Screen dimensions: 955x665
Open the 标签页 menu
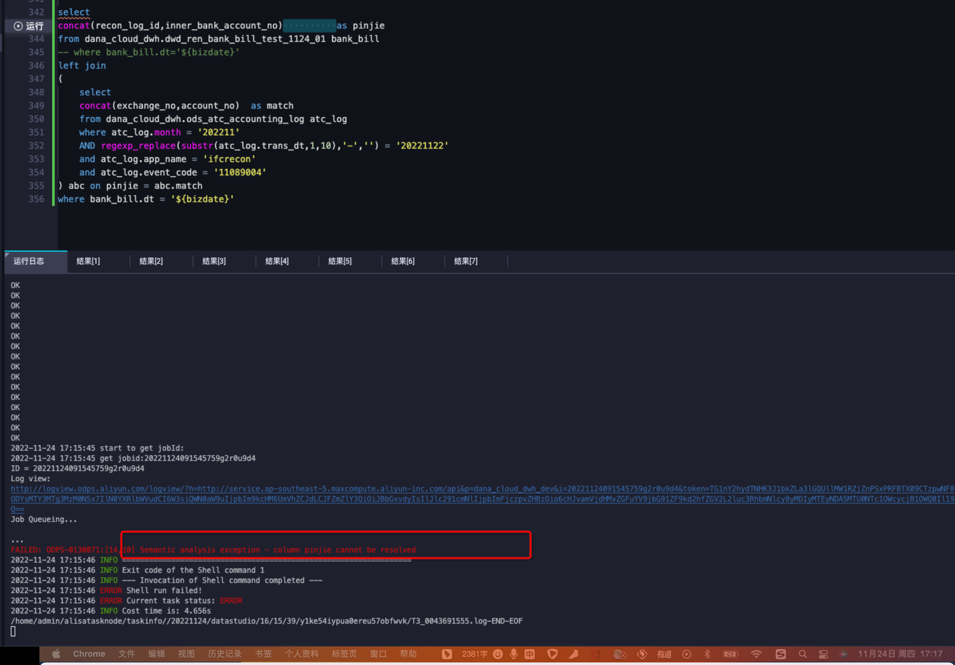344,654
